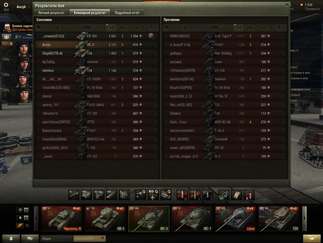Select the БП shell slot showing 0
The width and height of the screenshot is (323, 243).
[x=207, y=195]
